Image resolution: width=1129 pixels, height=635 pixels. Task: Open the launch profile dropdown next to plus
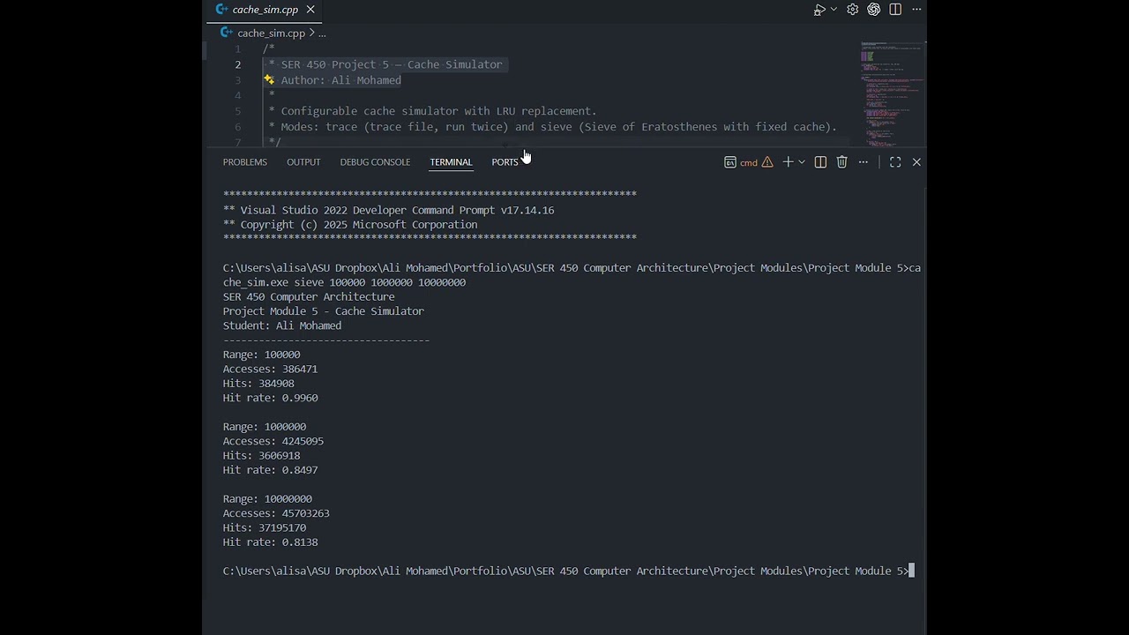pos(802,162)
